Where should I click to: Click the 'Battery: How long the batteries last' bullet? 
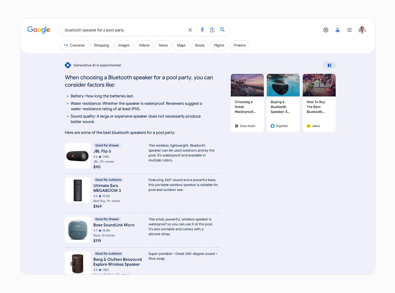tap(102, 96)
